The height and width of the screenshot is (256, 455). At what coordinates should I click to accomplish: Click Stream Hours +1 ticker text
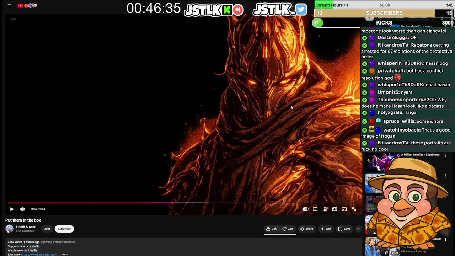[332, 5]
